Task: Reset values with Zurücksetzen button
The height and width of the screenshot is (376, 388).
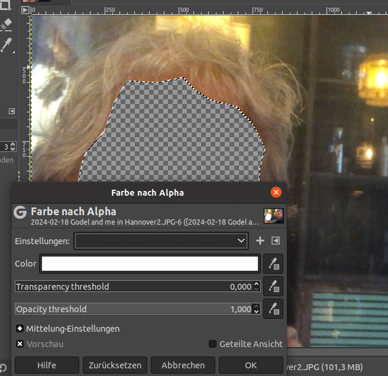Action: [x=115, y=365]
